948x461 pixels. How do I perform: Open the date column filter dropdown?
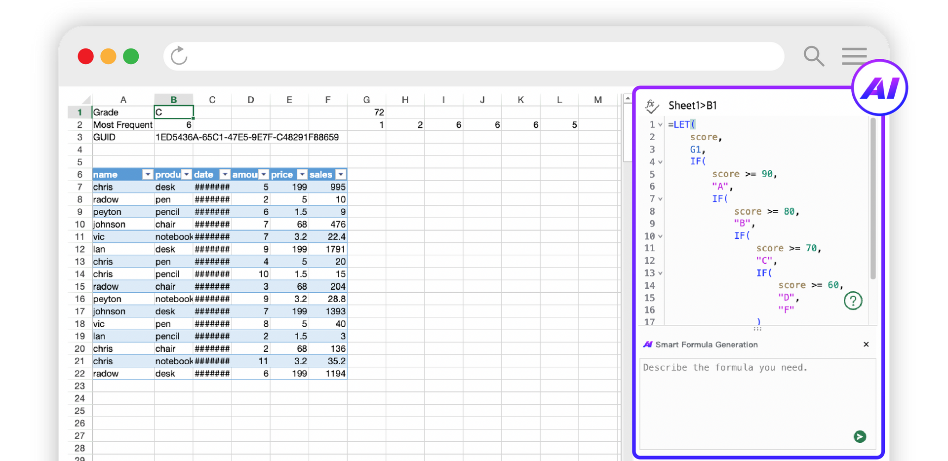(225, 175)
